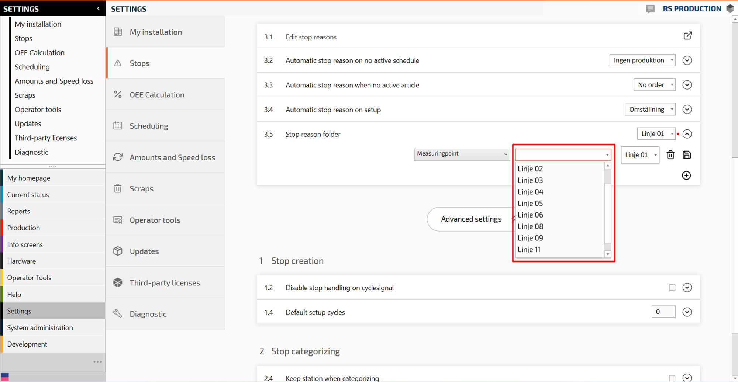
Task: Enable Disable stop handling on cyclesignal checkbox
Action: (x=672, y=288)
